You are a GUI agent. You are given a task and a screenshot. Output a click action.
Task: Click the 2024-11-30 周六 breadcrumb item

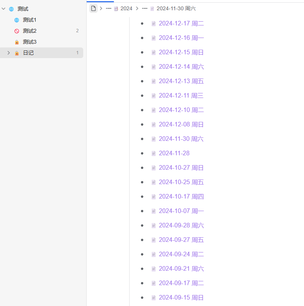coord(176,9)
